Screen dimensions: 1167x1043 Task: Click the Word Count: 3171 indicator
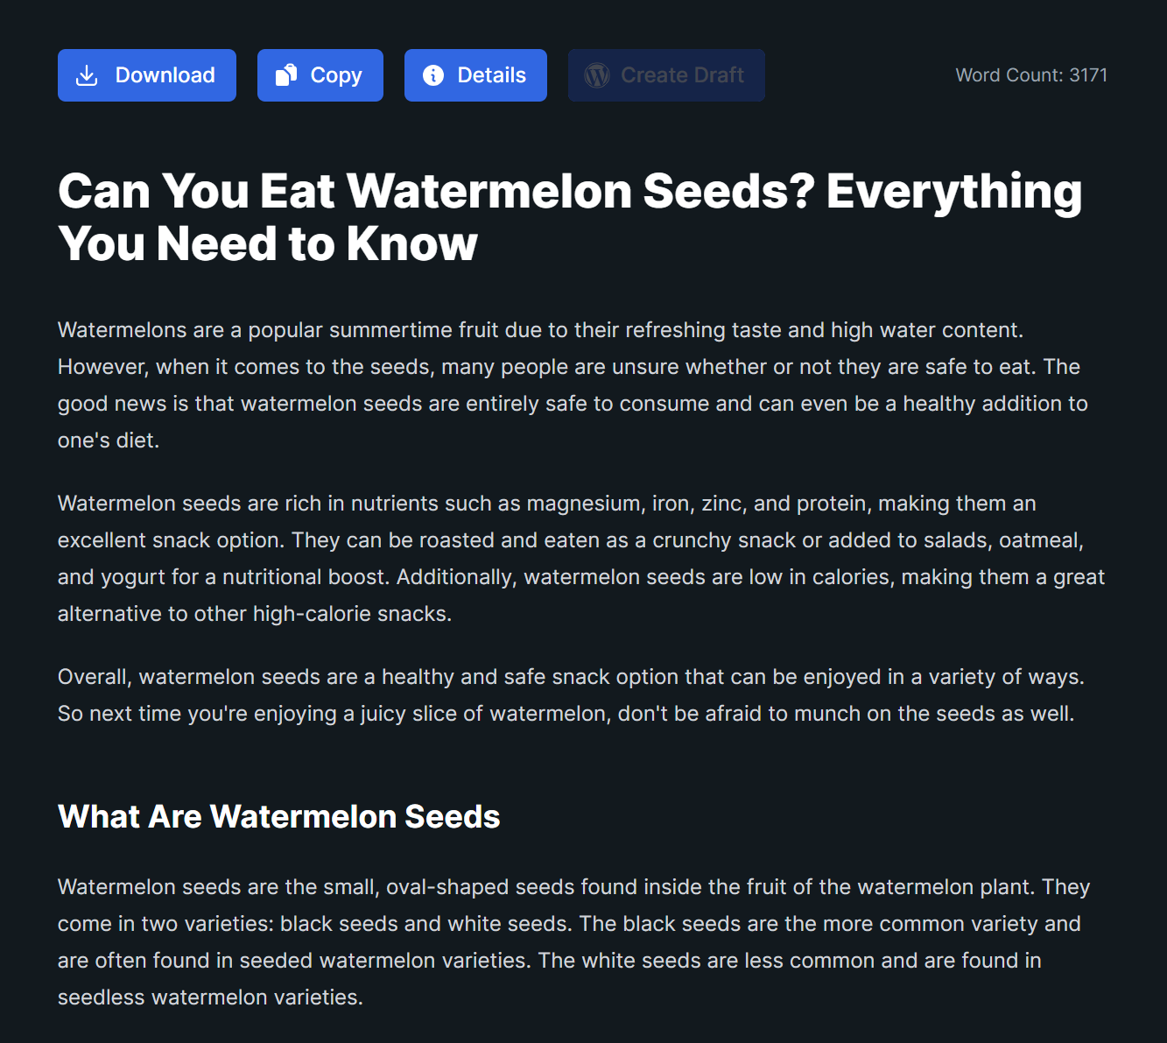click(x=1031, y=75)
